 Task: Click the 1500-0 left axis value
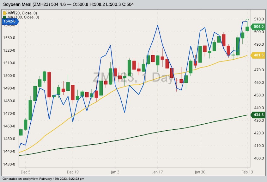9,75
